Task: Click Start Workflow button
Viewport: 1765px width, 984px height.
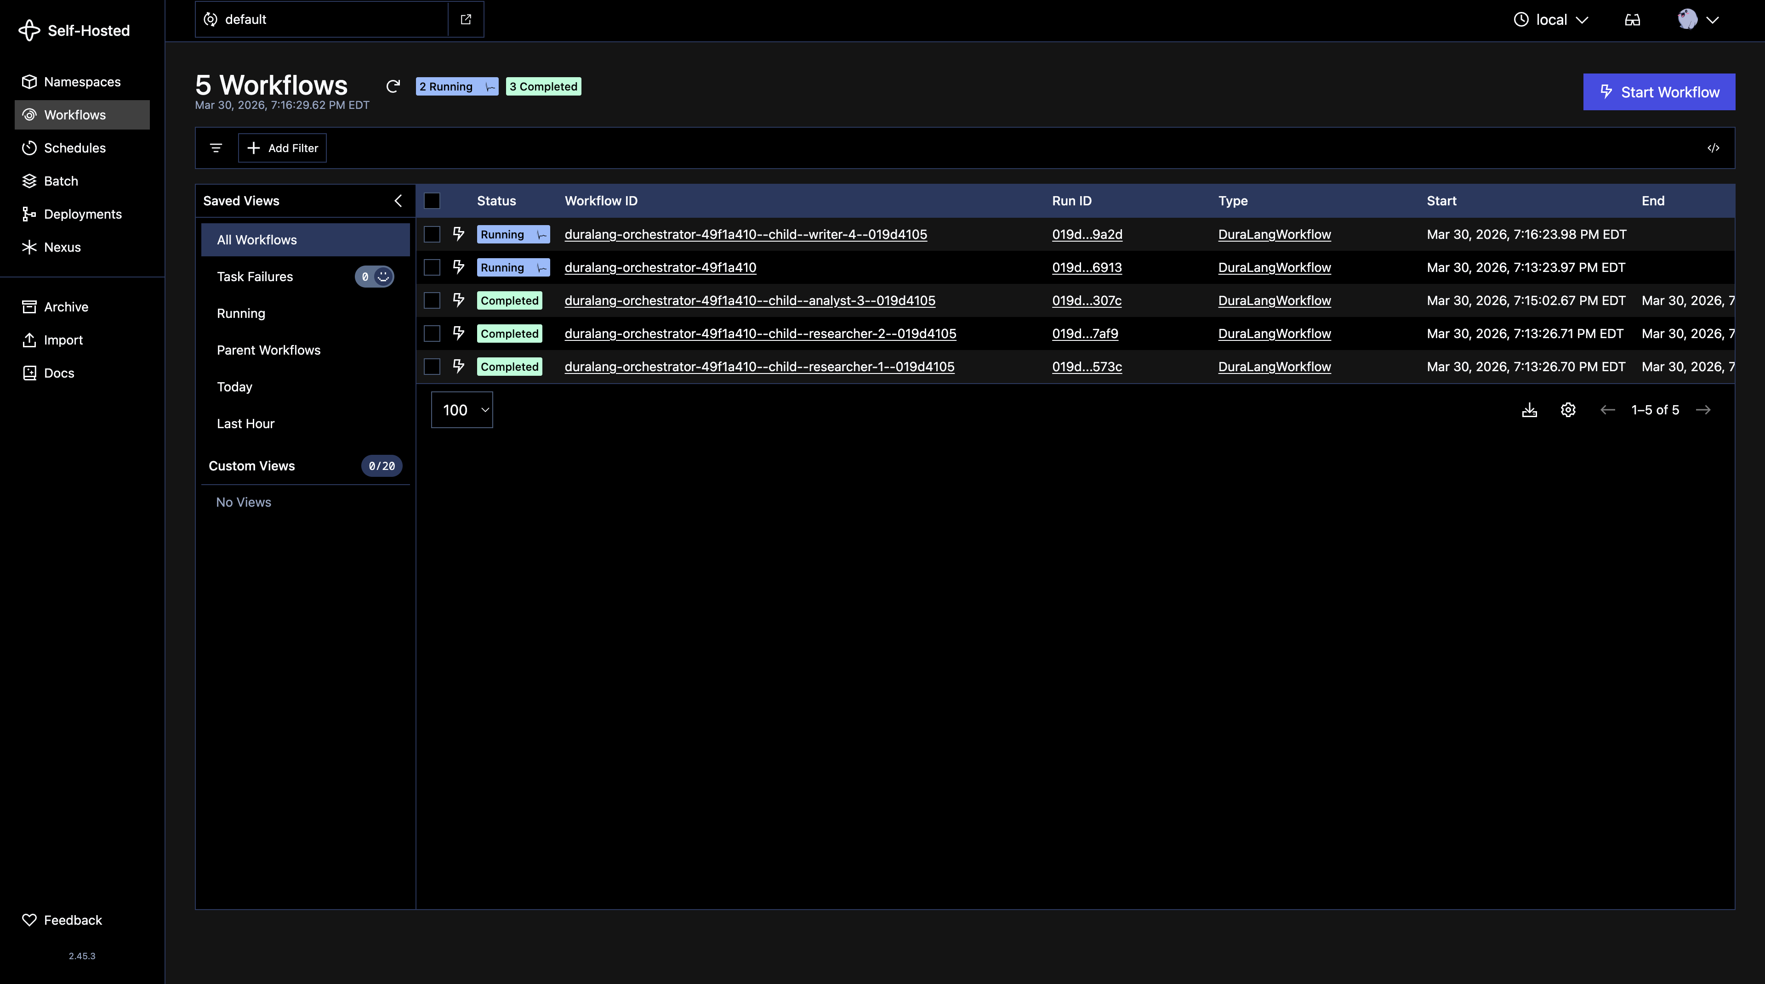Action: tap(1659, 92)
